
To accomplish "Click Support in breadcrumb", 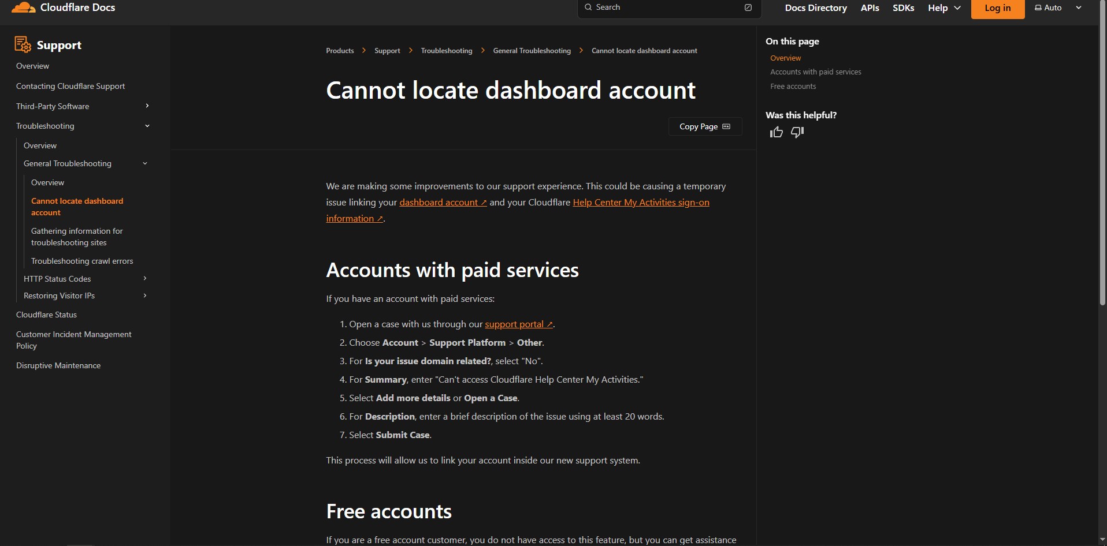I will point(387,51).
